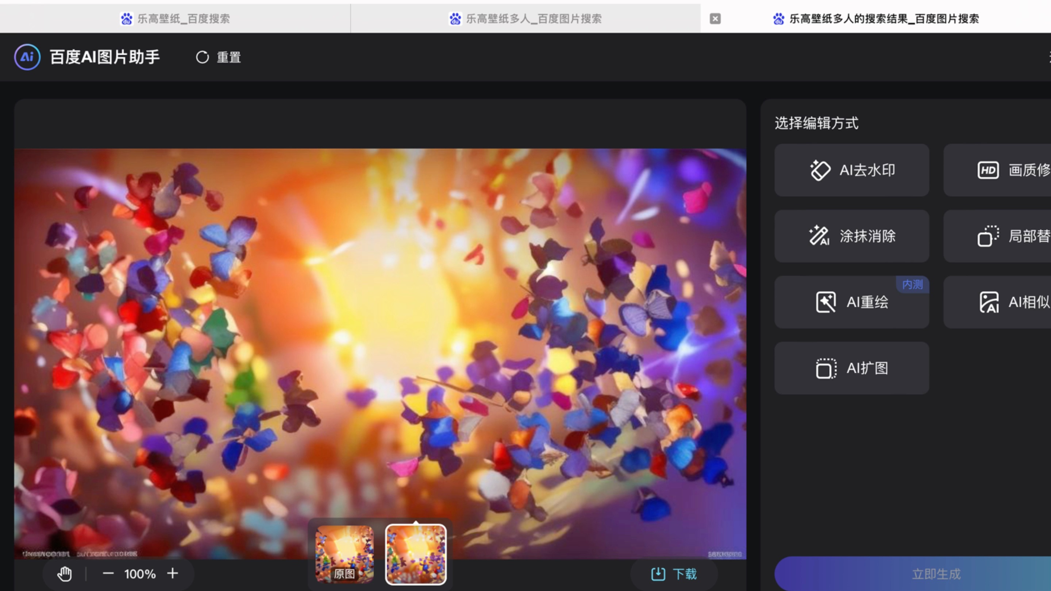Switch to 乐高壁纸多人_百度图片搜索 tab

[x=525, y=18]
